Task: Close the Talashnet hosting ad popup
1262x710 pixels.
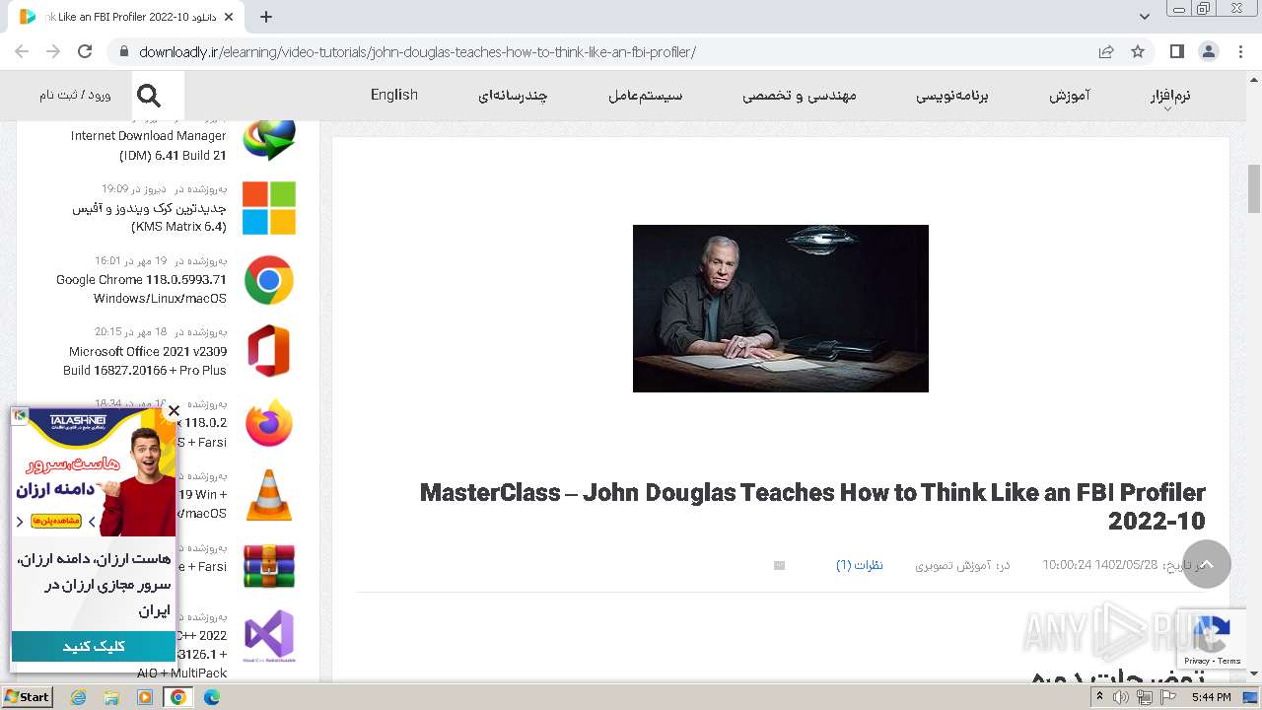Action: pyautogui.click(x=174, y=411)
